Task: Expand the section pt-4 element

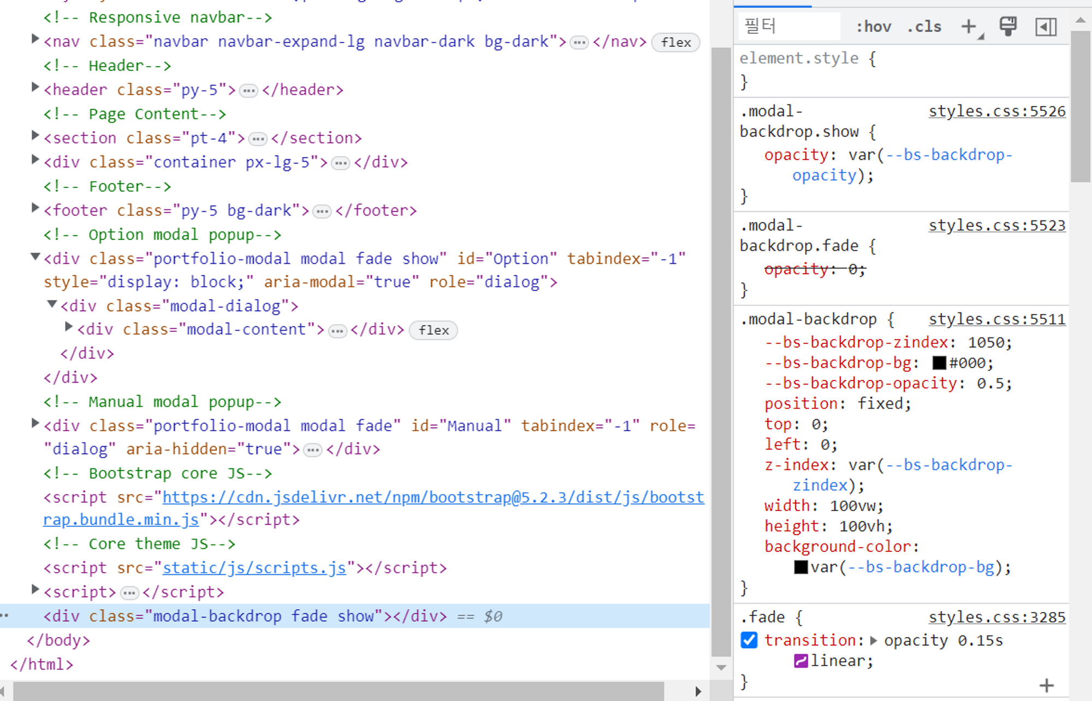Action: [35, 135]
